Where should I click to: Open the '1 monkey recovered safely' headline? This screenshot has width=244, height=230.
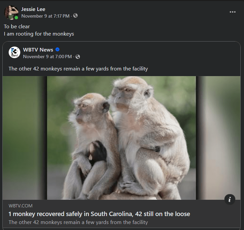(x=99, y=214)
